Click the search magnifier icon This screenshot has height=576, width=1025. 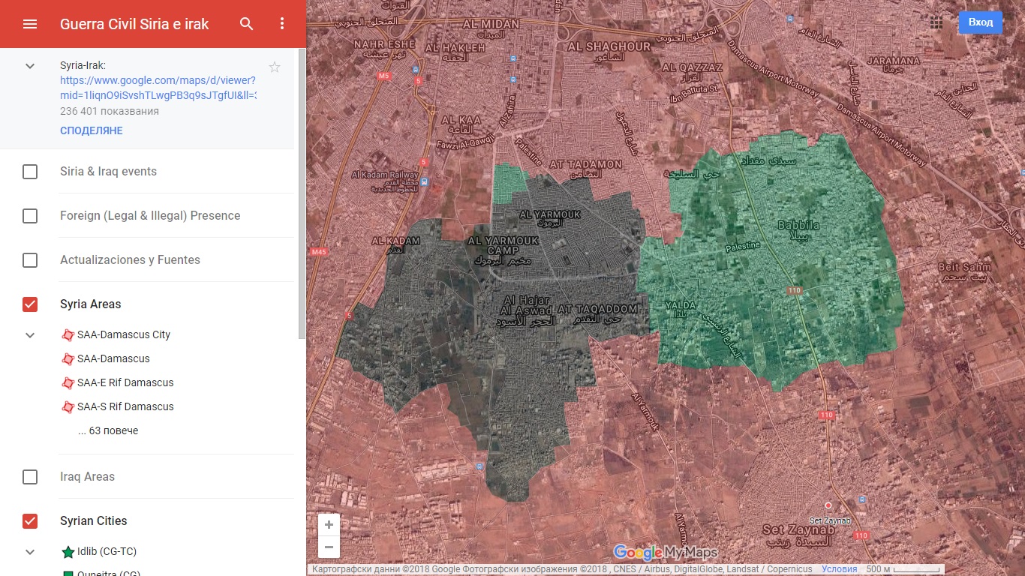(x=247, y=24)
